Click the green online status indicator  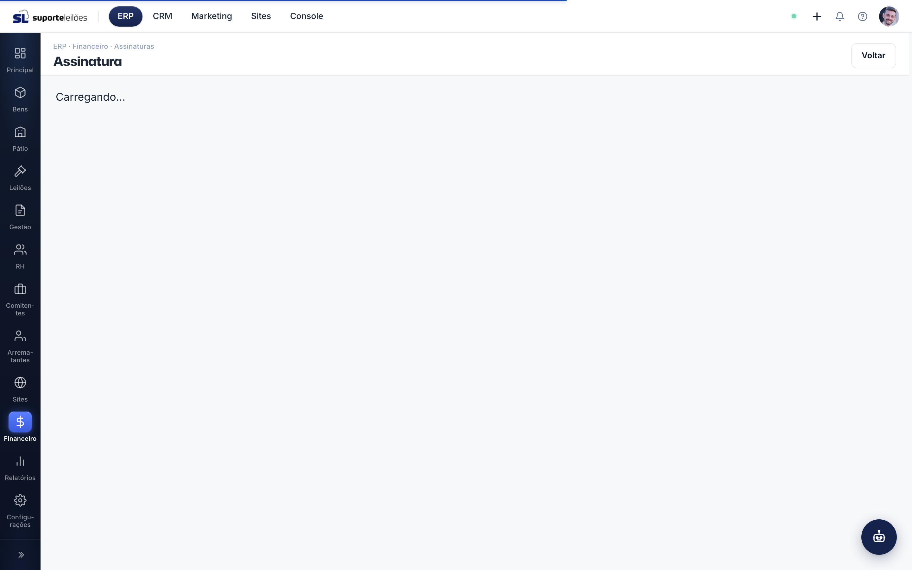tap(794, 16)
